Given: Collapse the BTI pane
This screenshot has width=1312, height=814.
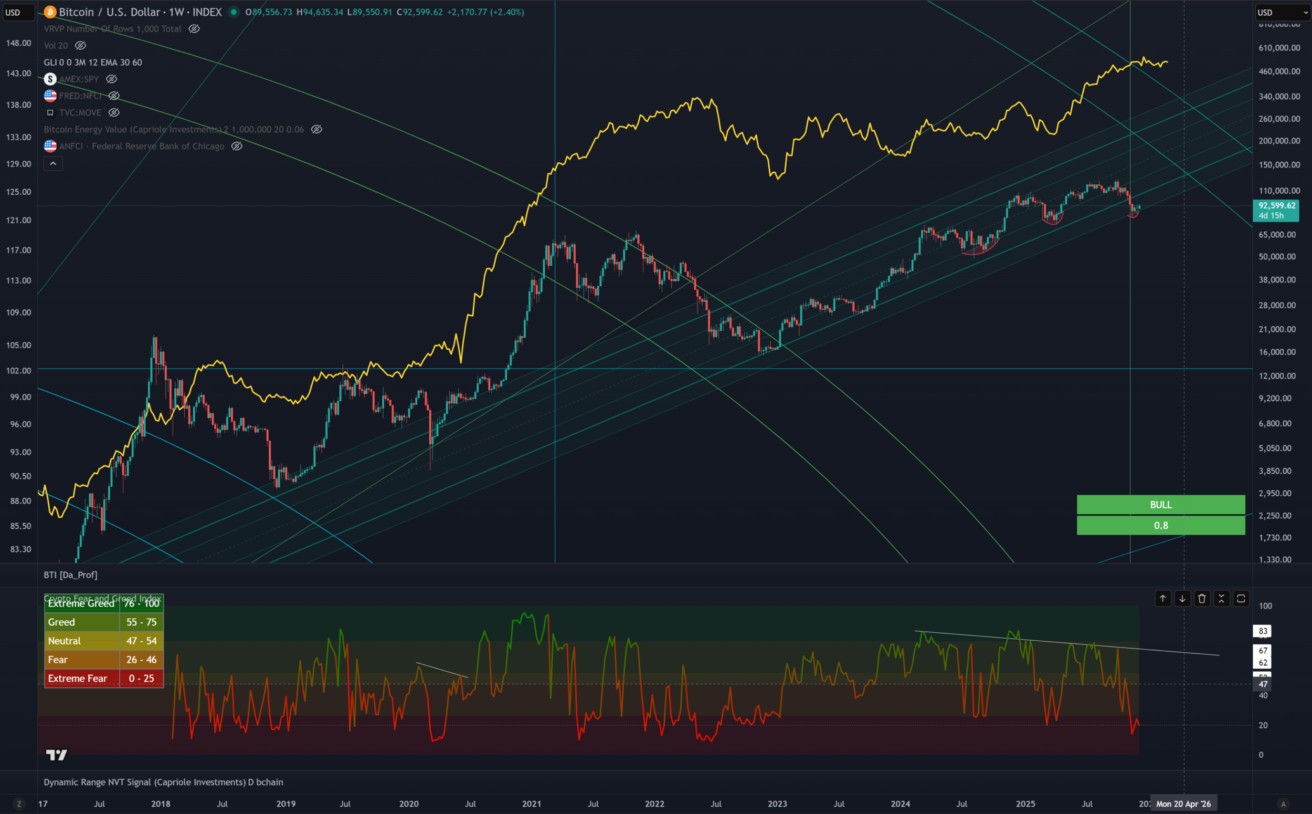Looking at the screenshot, I should [x=1221, y=598].
